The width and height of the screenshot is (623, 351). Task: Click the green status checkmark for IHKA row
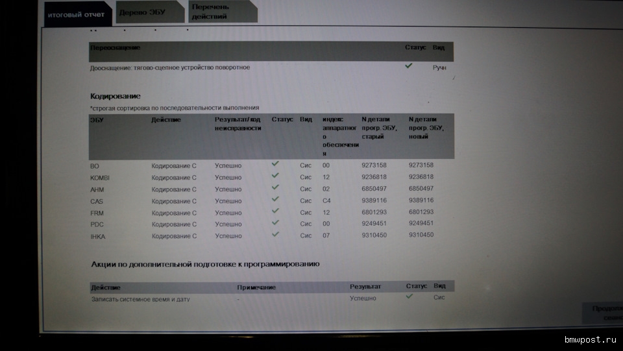tap(275, 234)
